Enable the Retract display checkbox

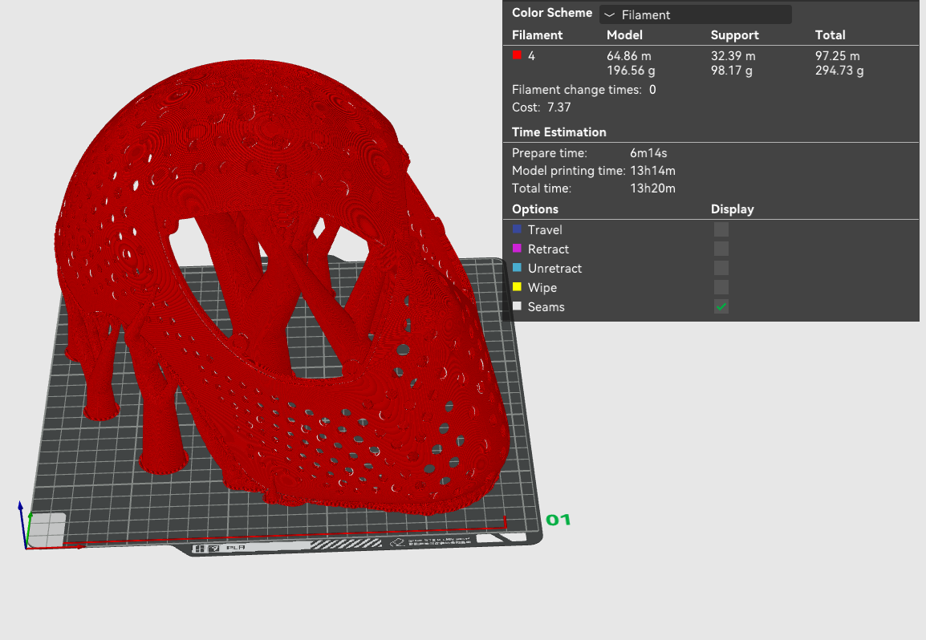click(x=721, y=249)
